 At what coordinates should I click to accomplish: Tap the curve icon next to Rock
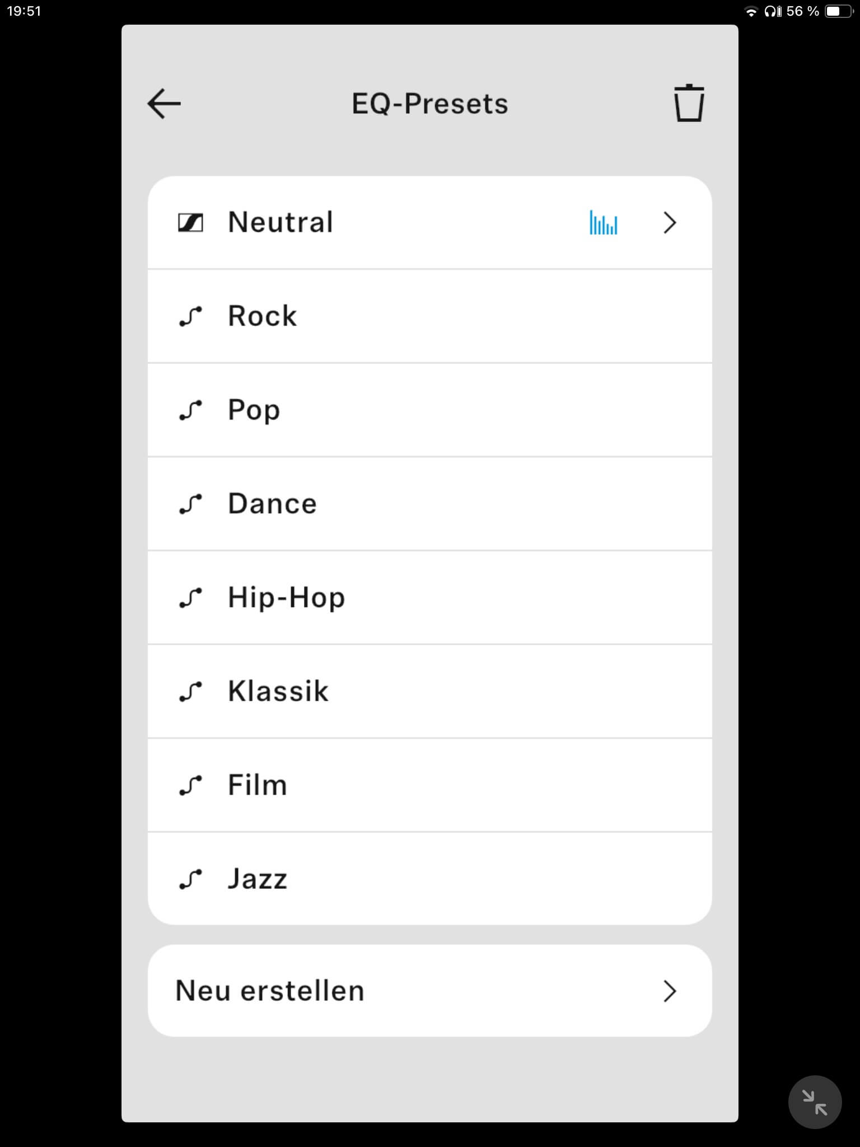pyautogui.click(x=190, y=316)
